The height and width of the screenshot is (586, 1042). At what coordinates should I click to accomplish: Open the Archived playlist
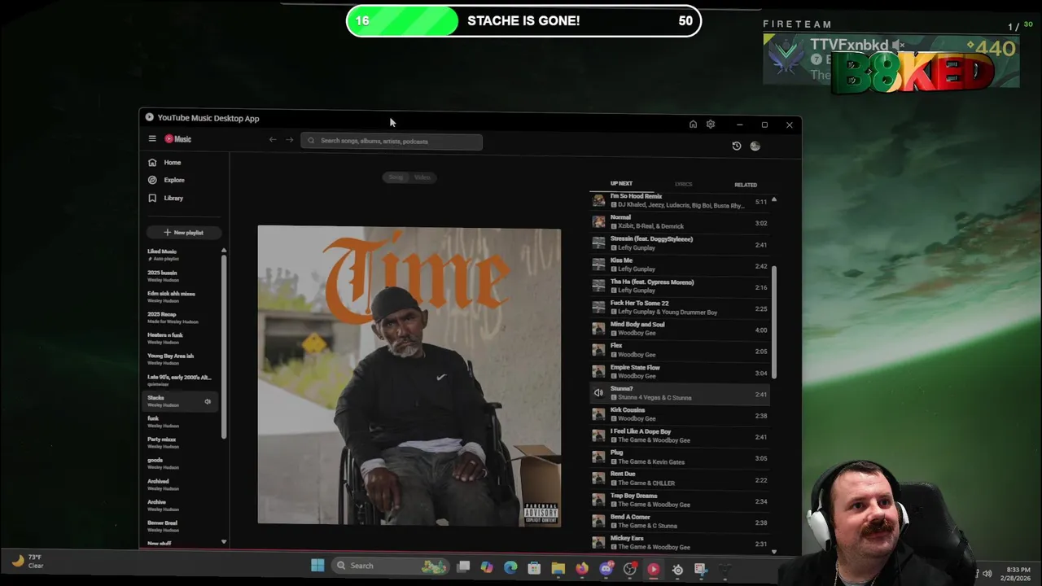click(181, 484)
